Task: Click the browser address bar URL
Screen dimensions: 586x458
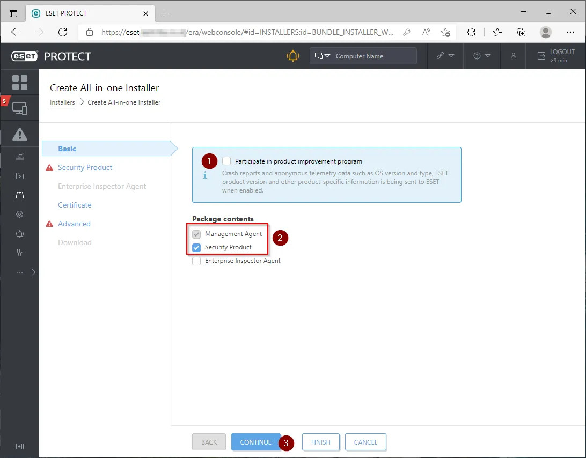Action: click(247, 32)
